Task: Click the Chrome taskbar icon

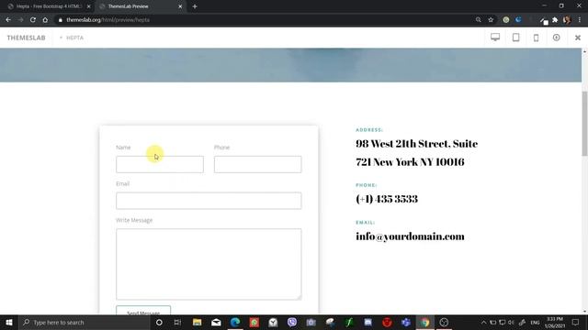Action: [424, 322]
